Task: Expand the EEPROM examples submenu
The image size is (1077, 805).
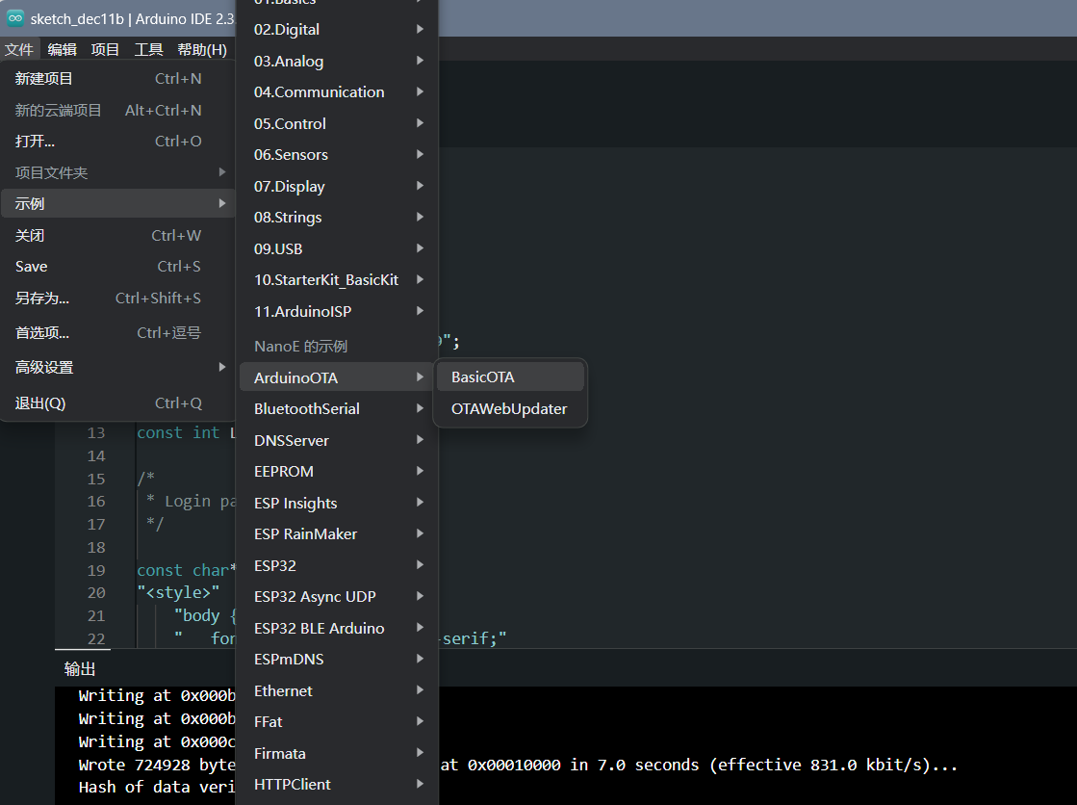Action: coord(337,471)
